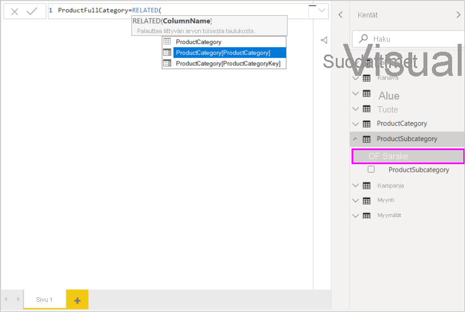The image size is (465, 312).
Task: Expand the Kanava table chevron
Action: [x=355, y=78]
